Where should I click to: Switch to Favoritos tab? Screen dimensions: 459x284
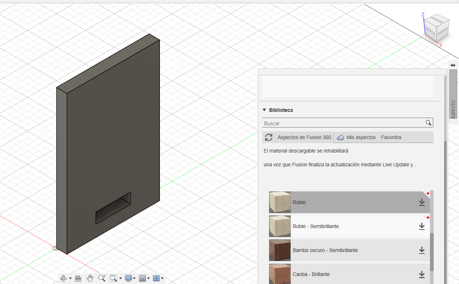(x=391, y=137)
